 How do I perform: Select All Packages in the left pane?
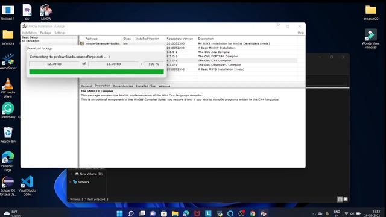[31, 41]
